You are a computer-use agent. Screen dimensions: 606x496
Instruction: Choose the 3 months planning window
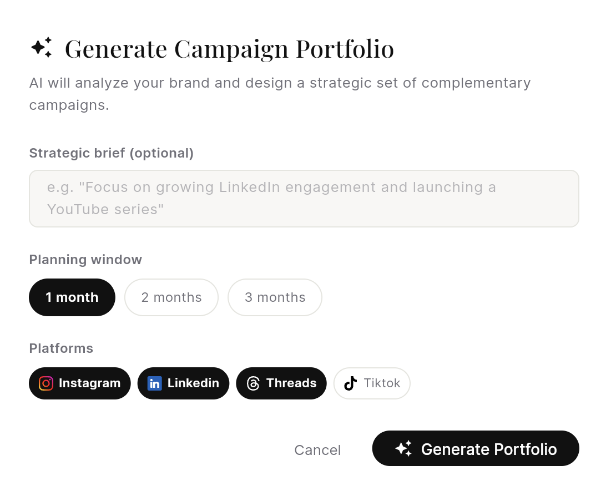[x=275, y=297]
